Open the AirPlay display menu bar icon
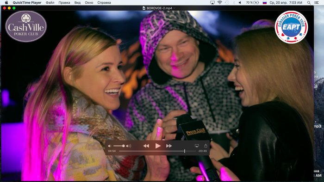 tap(212, 2)
